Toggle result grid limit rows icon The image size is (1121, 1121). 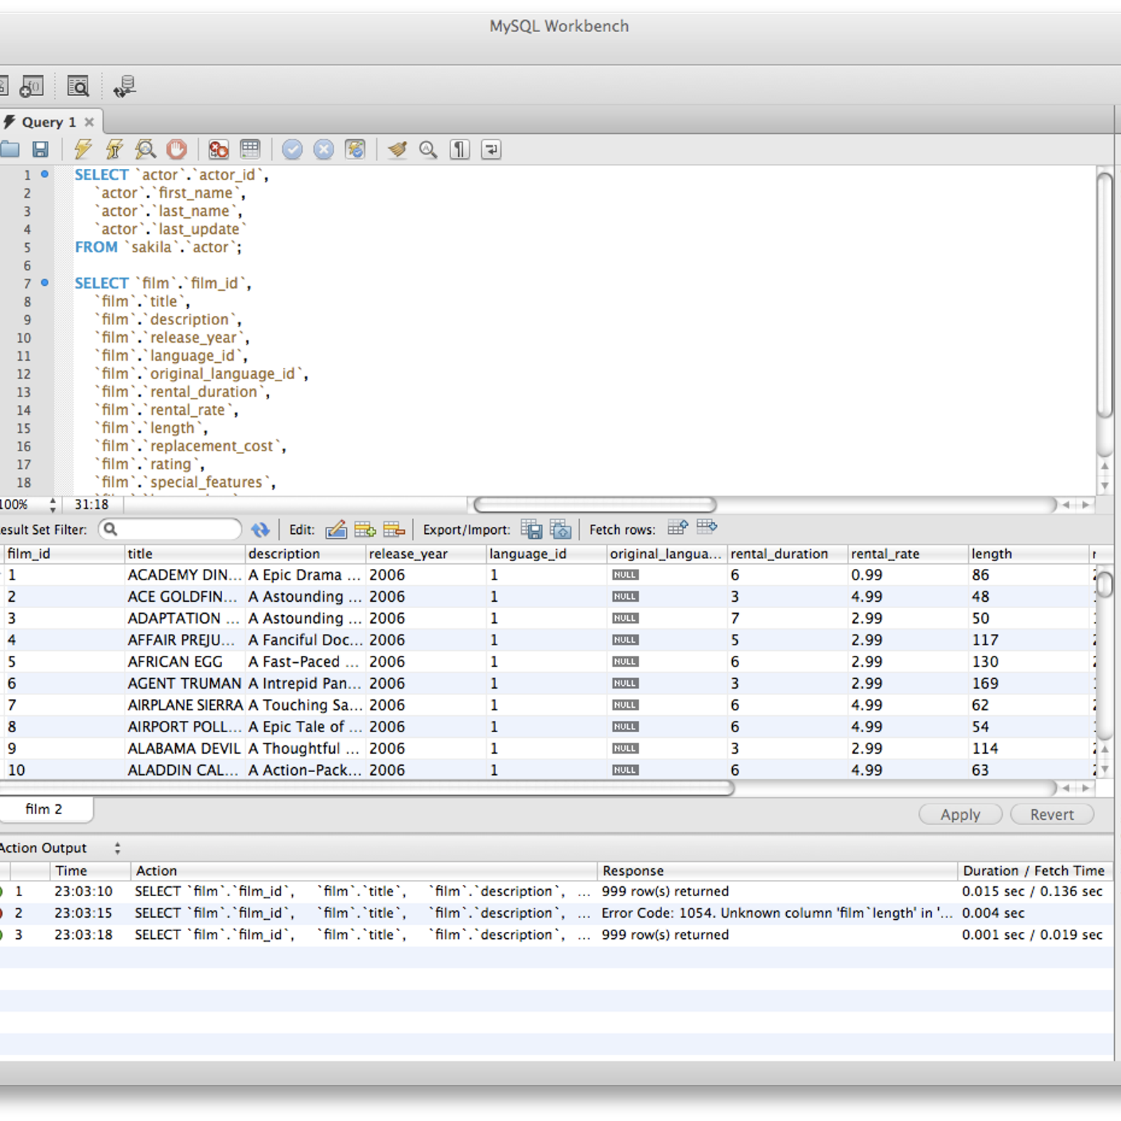[250, 149]
